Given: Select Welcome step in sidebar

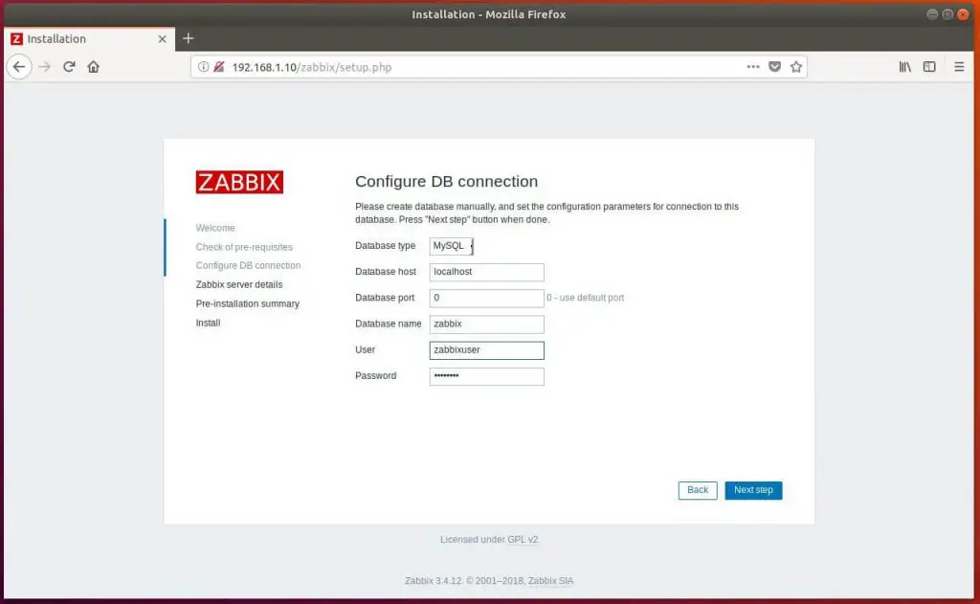Looking at the screenshot, I should [215, 228].
